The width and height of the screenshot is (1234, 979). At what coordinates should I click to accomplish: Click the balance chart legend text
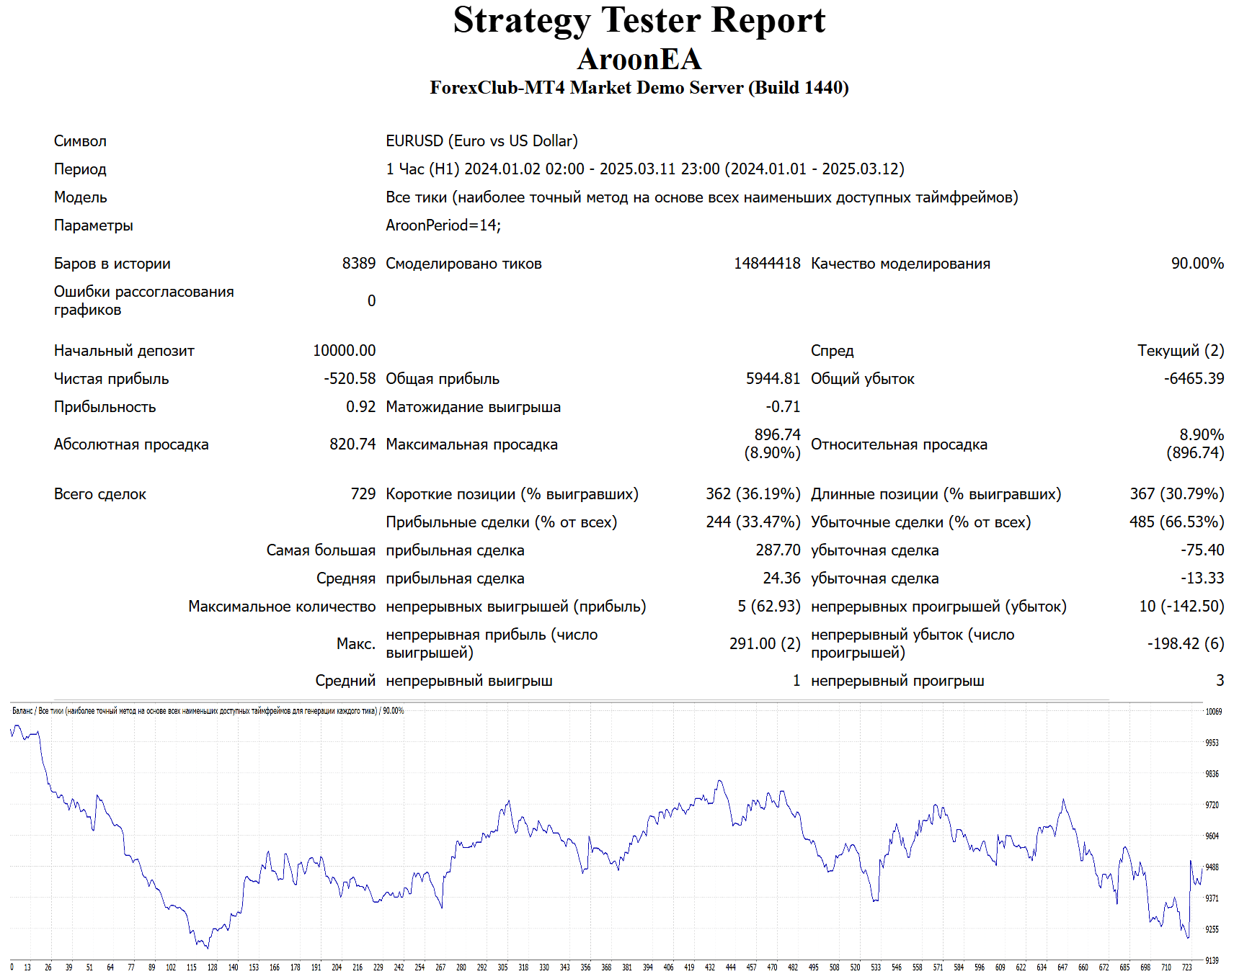[x=208, y=711]
